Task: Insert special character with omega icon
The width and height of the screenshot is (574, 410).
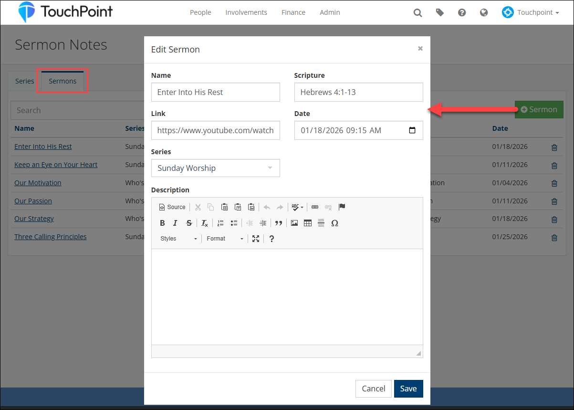Action: point(334,223)
